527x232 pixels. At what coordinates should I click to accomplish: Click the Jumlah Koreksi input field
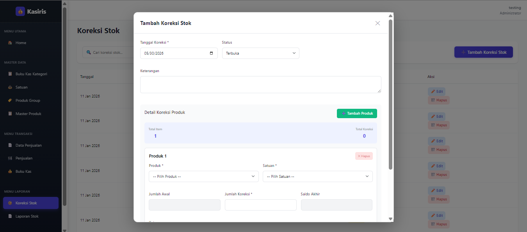(261, 205)
